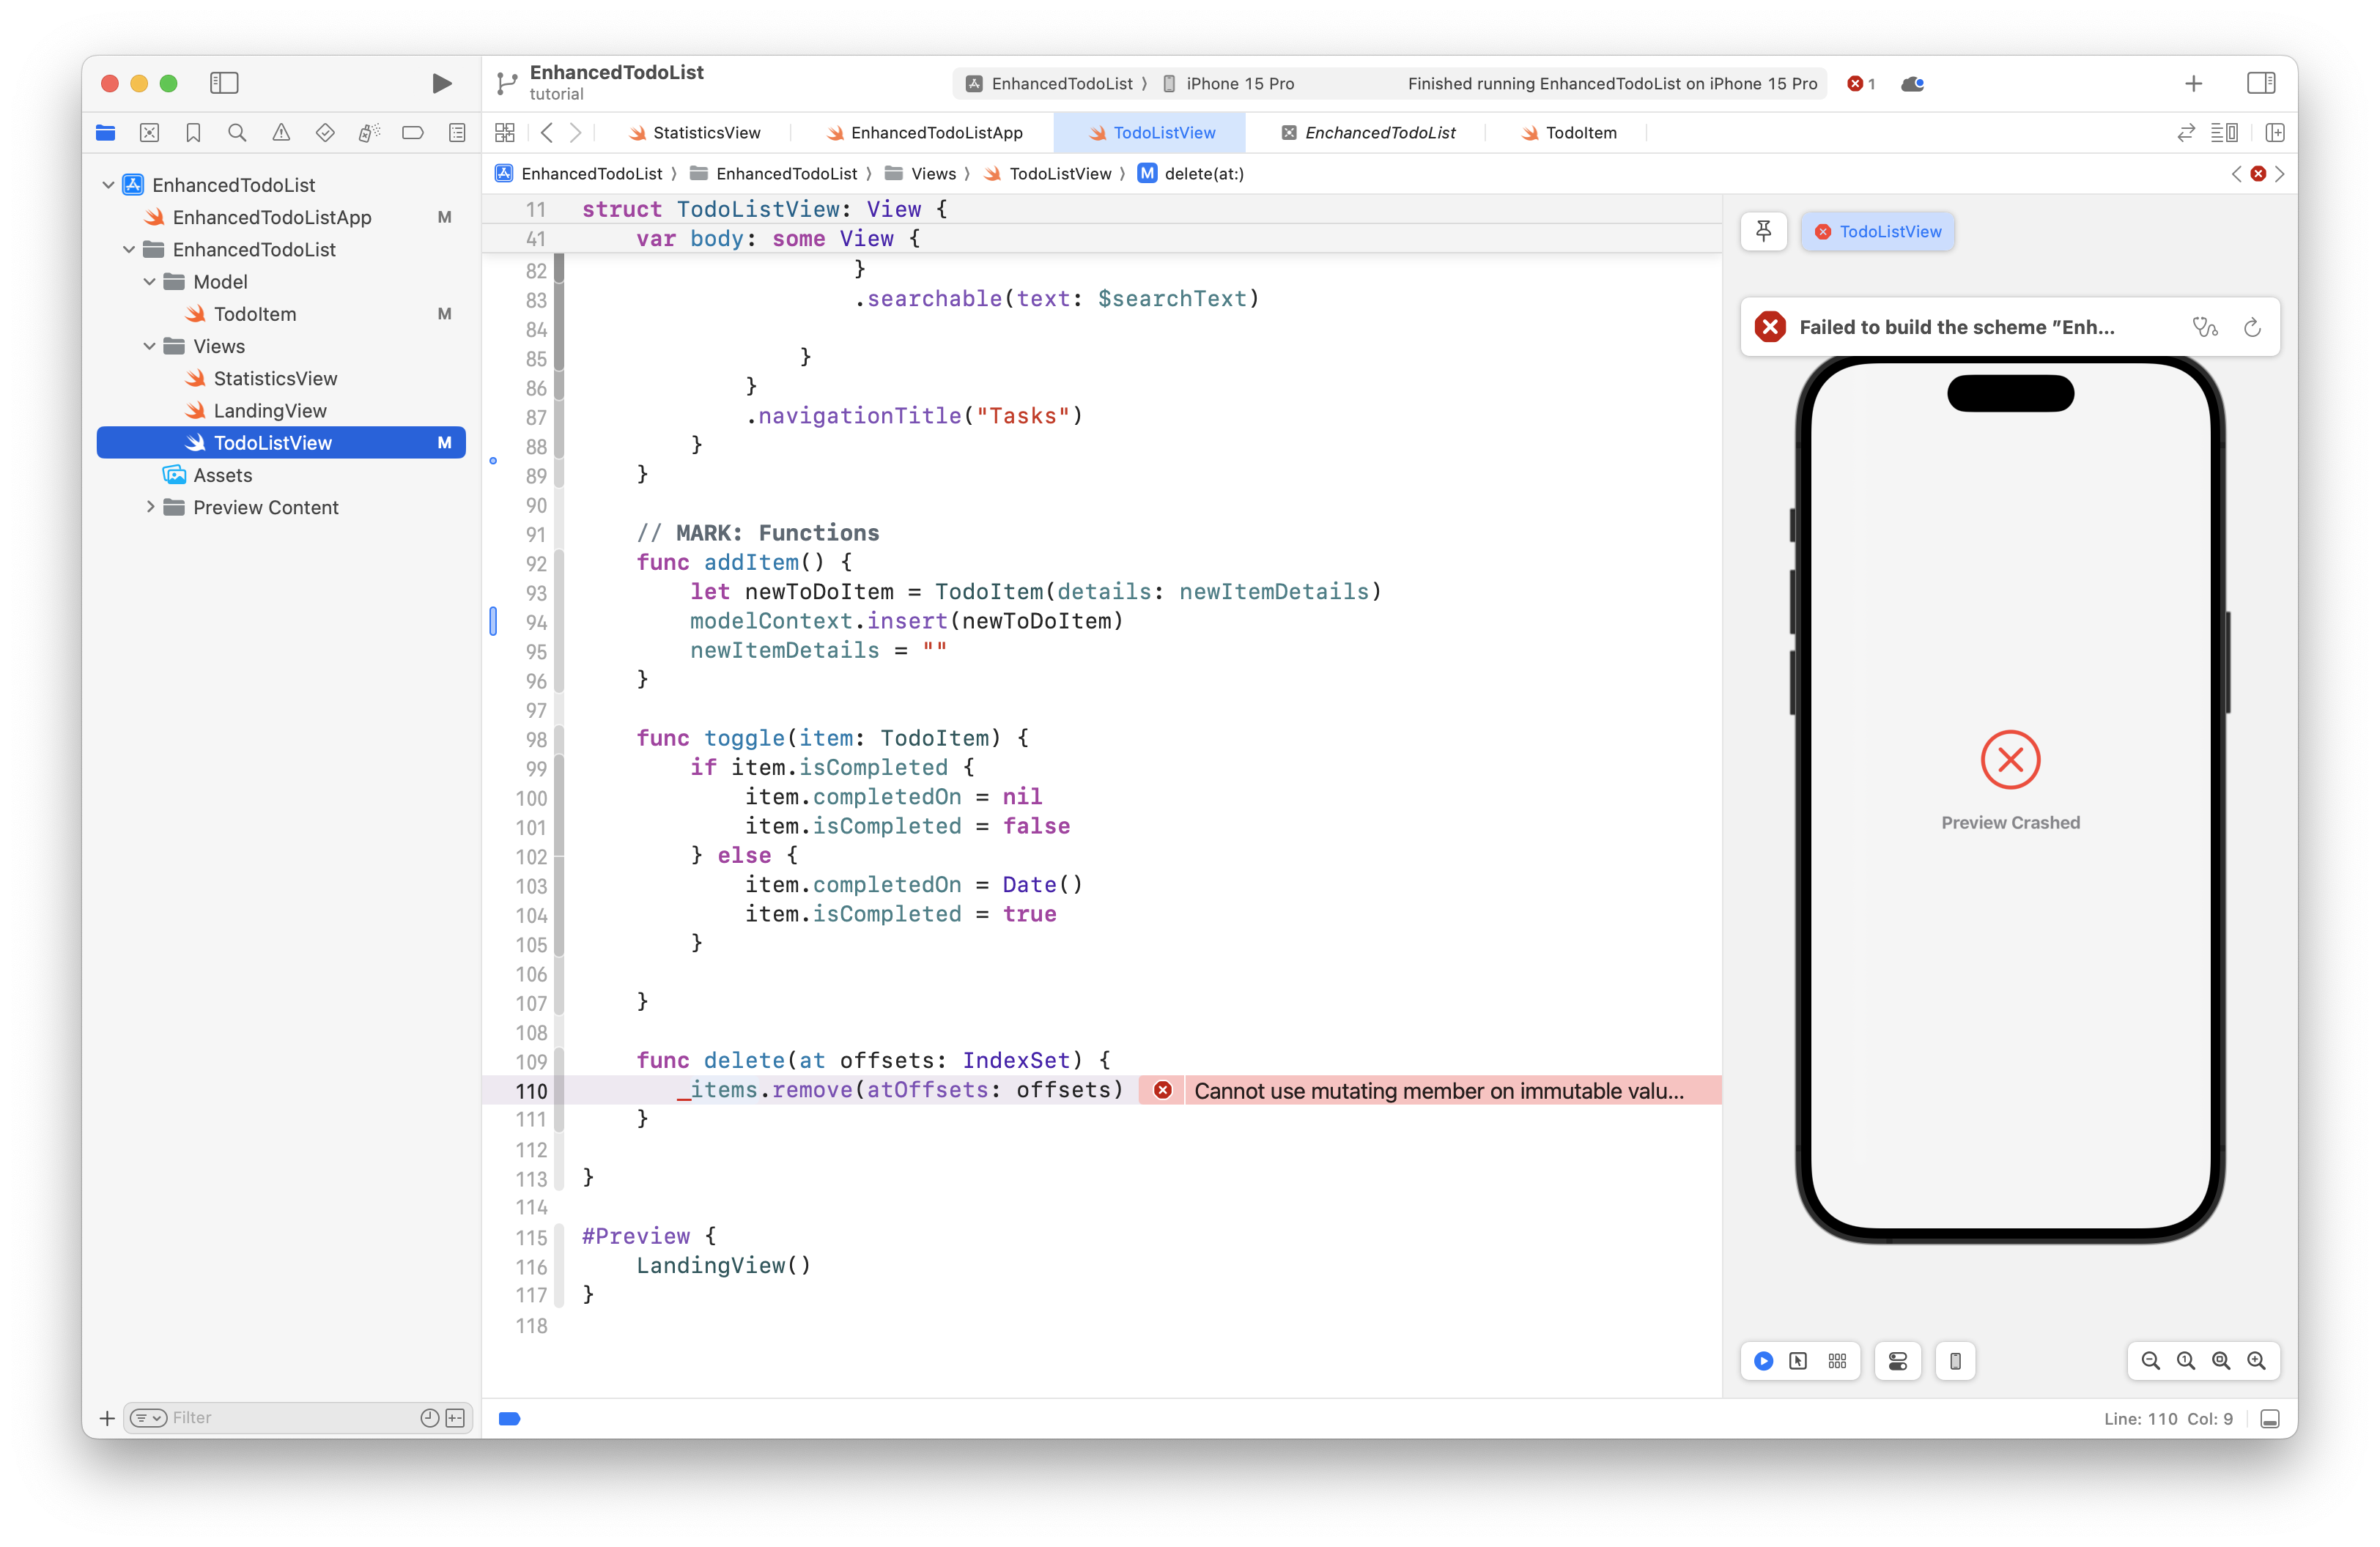Collapse the Model folder
Viewport: 2380px width, 1547px height.
coord(150,282)
